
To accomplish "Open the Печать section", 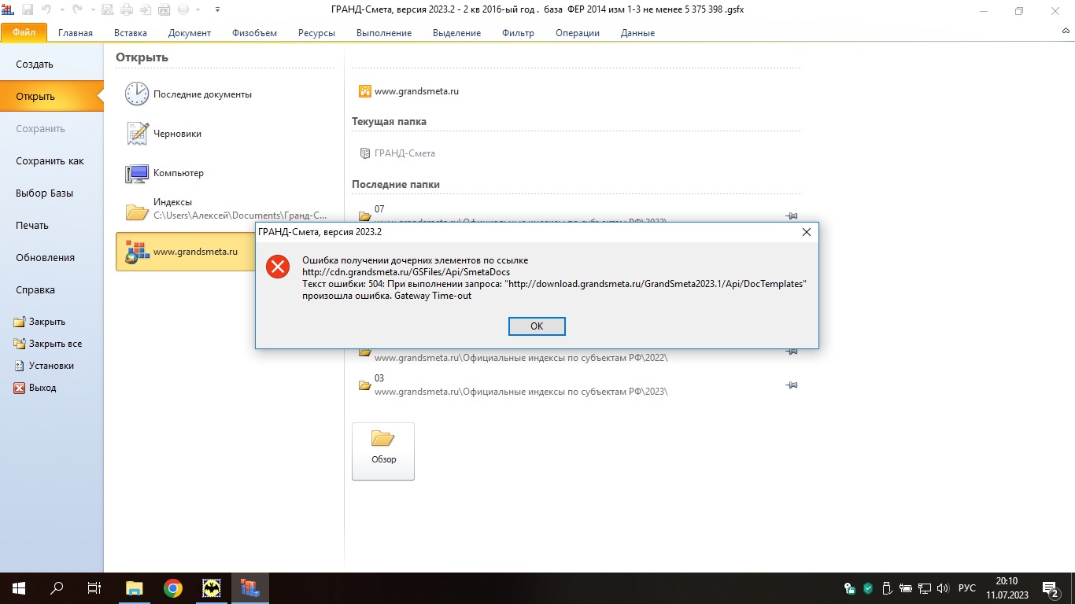I will tap(52, 226).
